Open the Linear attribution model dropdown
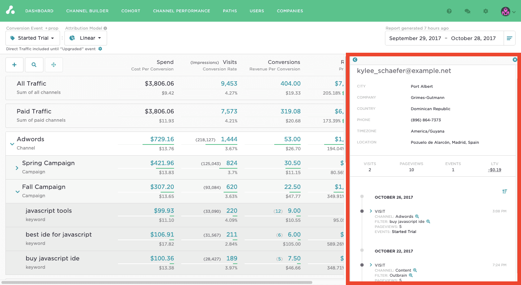This screenshot has width=521, height=285. click(86, 38)
